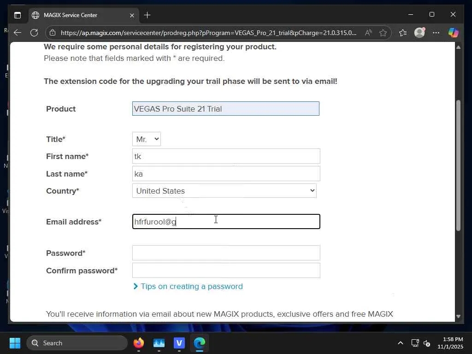Click the First name field

coord(226,156)
